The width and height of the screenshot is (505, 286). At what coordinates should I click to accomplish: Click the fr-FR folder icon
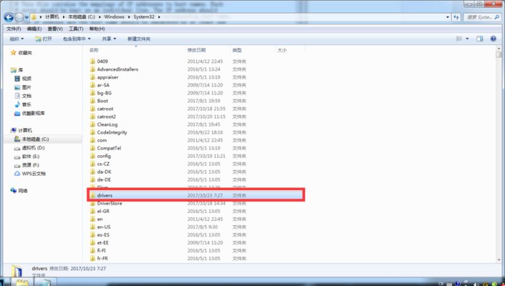click(93, 258)
